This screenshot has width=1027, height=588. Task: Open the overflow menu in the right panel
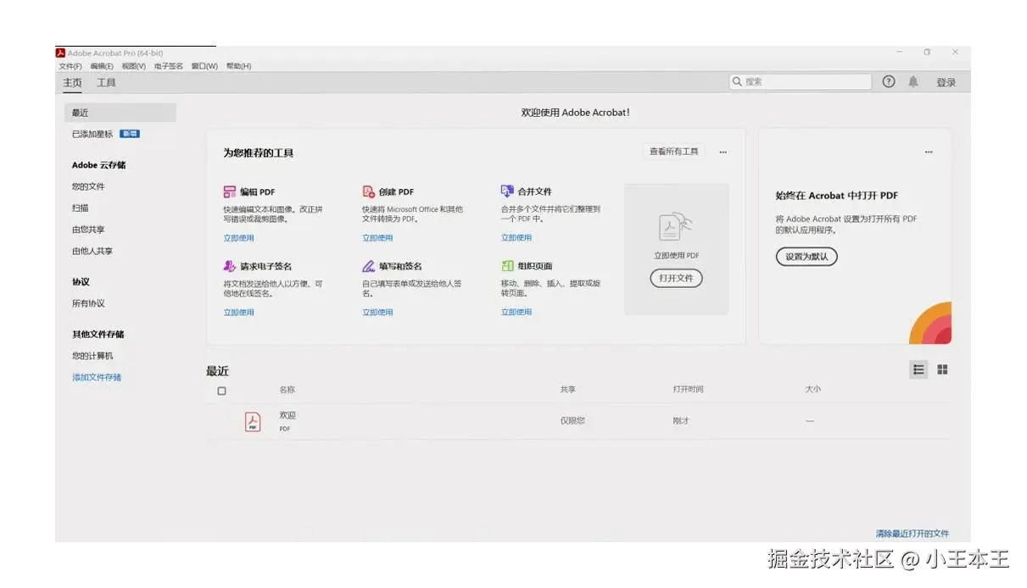pos(929,152)
